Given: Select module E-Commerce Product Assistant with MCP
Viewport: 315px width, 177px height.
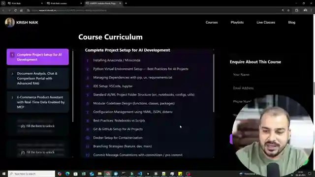Looking at the screenshot, I should click(37, 102).
